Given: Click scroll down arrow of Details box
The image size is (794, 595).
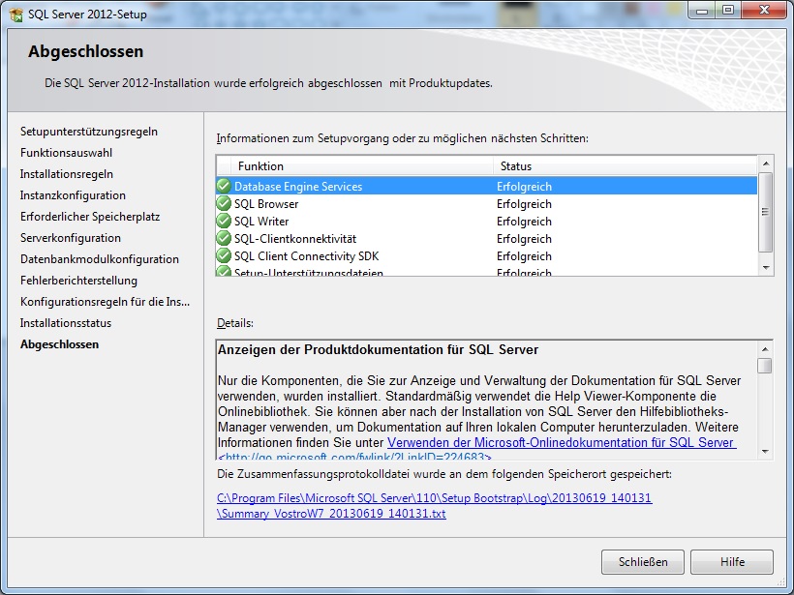Looking at the screenshot, I should coord(765,451).
